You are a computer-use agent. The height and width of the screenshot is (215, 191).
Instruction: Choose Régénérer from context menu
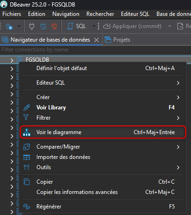tap(103, 207)
